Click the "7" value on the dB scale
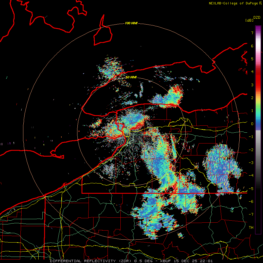263x263 pixels. click(x=252, y=33)
